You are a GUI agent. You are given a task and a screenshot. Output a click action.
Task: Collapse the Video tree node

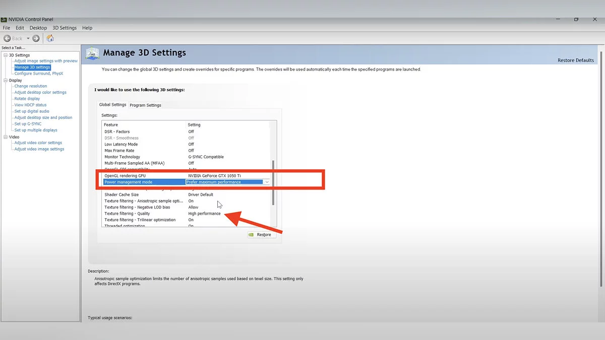(6, 137)
